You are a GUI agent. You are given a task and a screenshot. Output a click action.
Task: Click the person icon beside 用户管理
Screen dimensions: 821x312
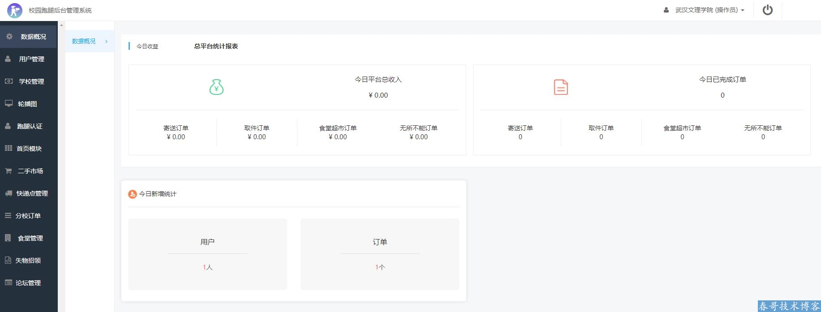[8, 59]
